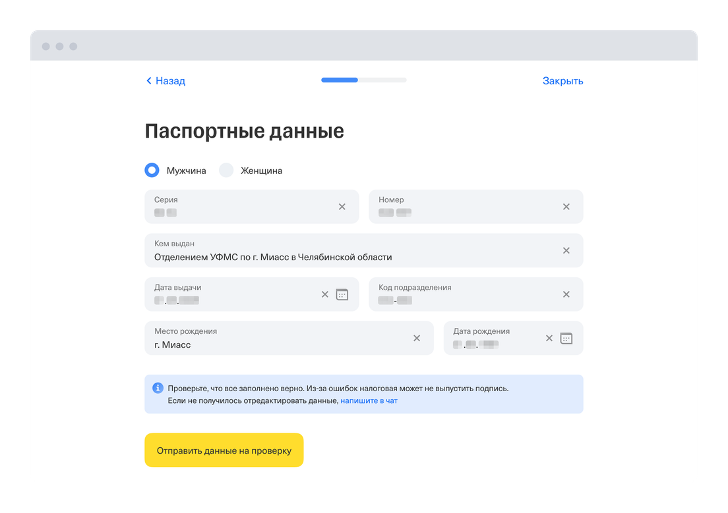Focus the Место рождения input field

click(289, 338)
